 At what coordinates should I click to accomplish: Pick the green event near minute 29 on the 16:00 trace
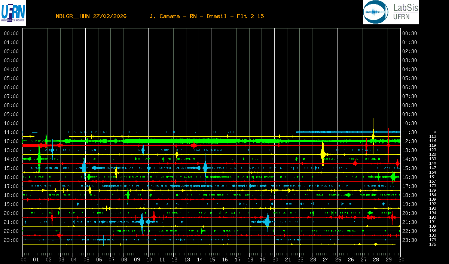coord(393,177)
